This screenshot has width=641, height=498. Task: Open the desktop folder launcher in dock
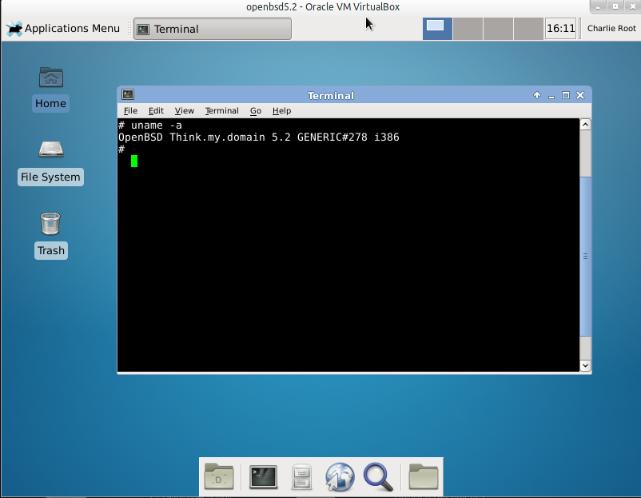click(219, 476)
